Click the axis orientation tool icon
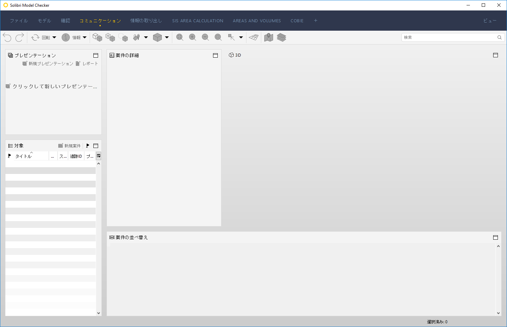 pyautogui.click(x=231, y=37)
